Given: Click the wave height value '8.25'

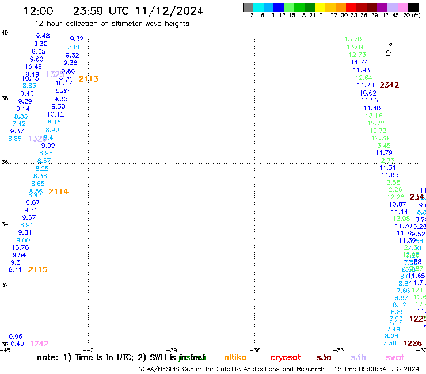Looking at the screenshot, I should (42, 169).
